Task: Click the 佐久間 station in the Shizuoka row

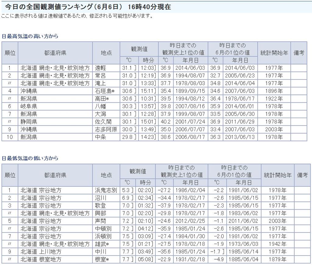Action: point(103,122)
